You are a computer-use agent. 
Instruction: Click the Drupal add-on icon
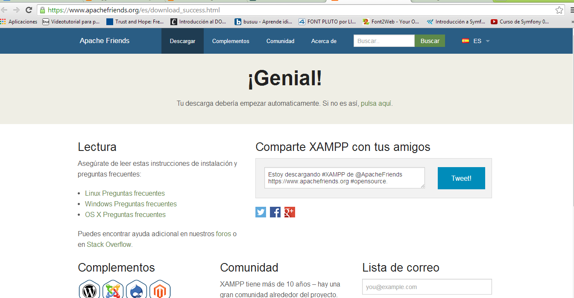tap(136, 290)
